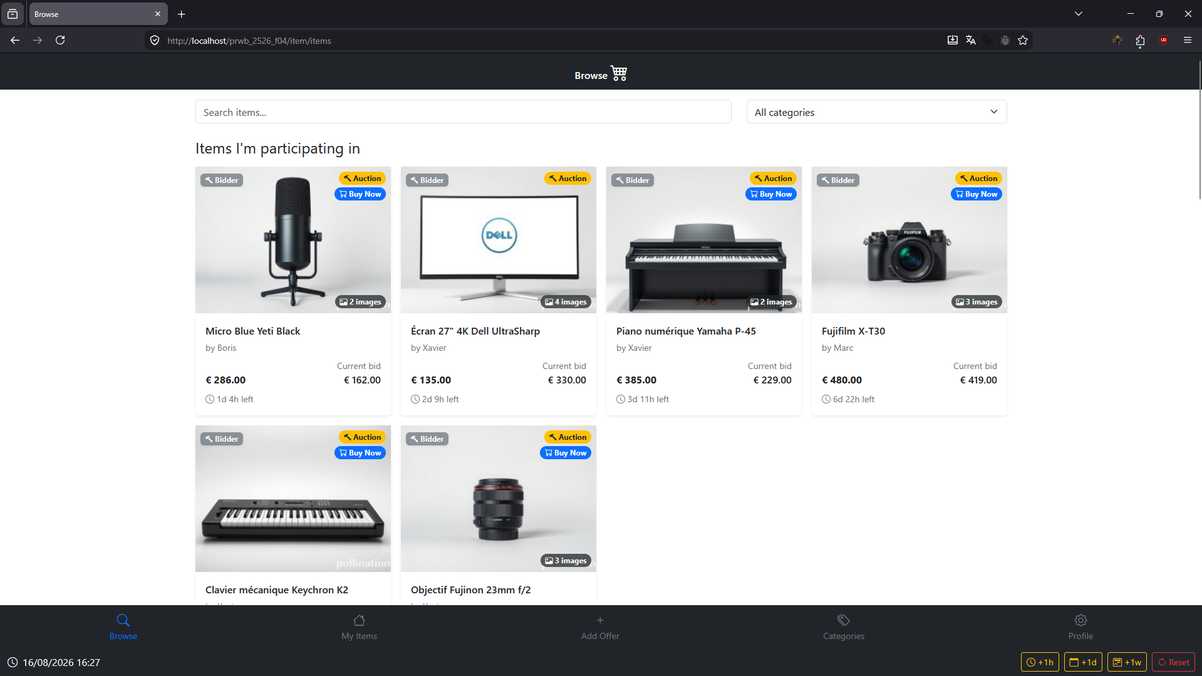Advance the clock by one week
Viewport: 1202px width, 676px height.
tap(1127, 662)
